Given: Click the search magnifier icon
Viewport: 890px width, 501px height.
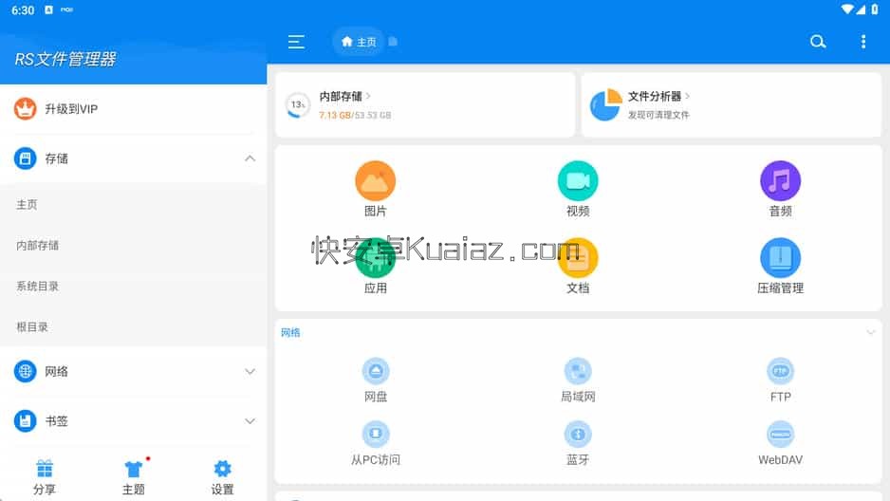Looking at the screenshot, I should 818,42.
